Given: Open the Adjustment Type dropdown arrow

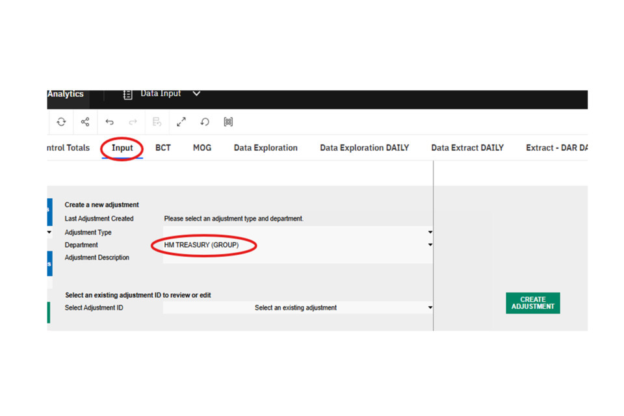Looking at the screenshot, I should click(430, 232).
